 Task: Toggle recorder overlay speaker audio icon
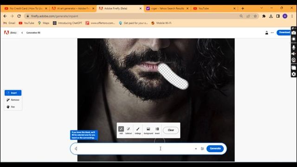294,54
